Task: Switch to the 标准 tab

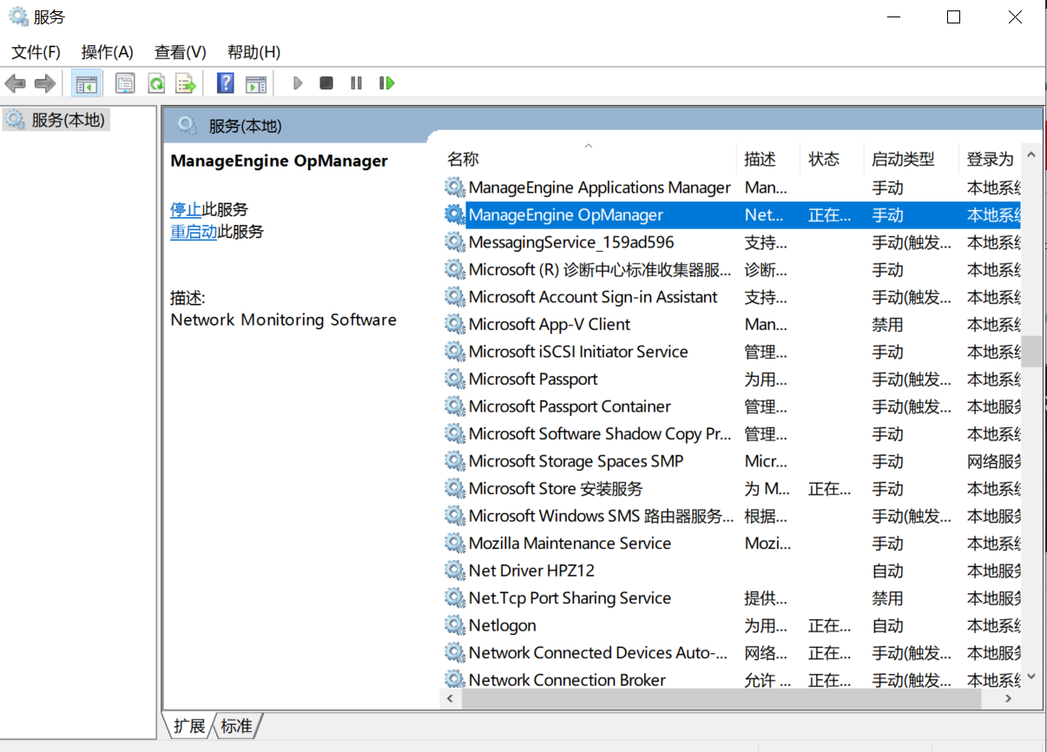Action: coord(237,726)
